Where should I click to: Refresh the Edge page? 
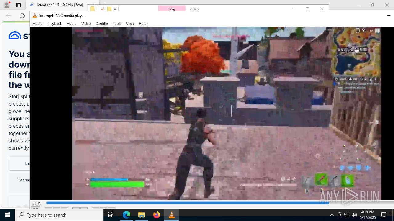pos(22,16)
